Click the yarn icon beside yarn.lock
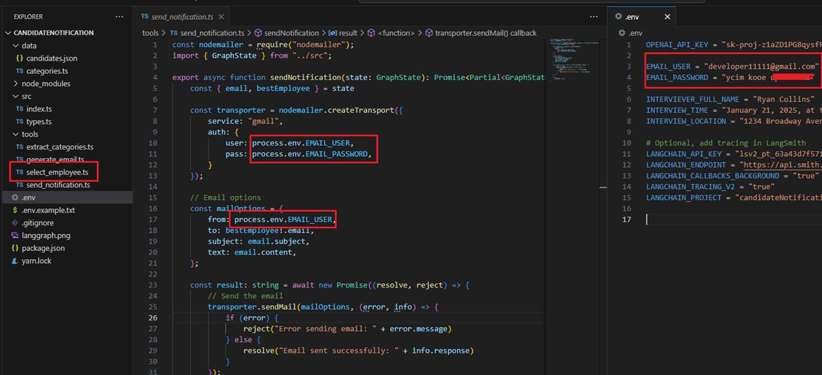 point(16,261)
